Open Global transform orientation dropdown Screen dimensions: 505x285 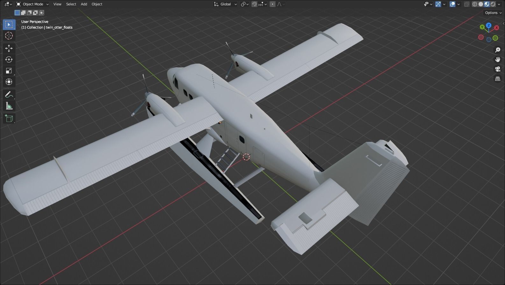click(x=225, y=4)
